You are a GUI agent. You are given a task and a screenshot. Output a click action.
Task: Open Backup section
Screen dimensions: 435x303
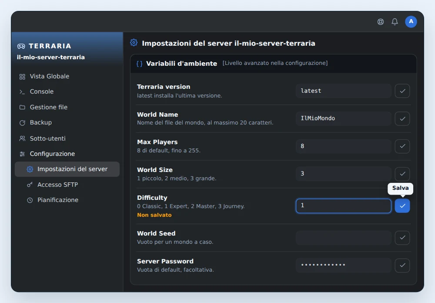pos(67,122)
